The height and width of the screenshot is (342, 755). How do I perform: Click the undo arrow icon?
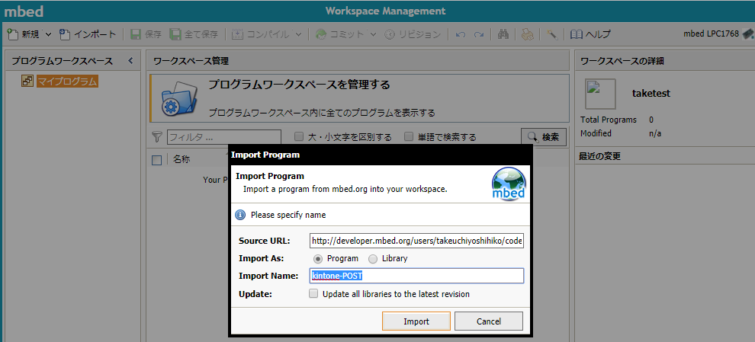pos(460,34)
